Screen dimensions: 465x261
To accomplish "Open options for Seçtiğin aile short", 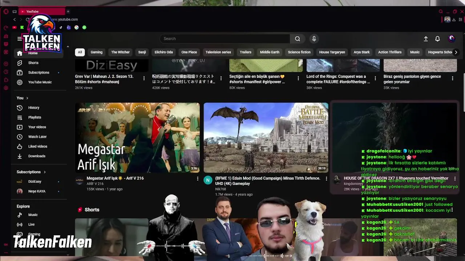I will click(298, 78).
